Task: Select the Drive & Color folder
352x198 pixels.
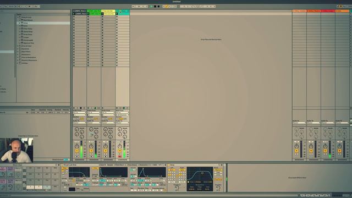Action: pyautogui.click(x=26, y=46)
